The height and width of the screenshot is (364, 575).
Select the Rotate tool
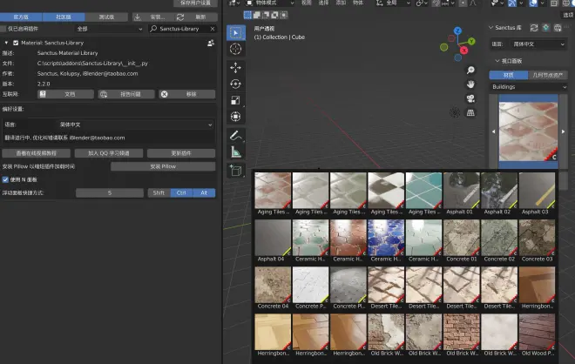(236, 84)
